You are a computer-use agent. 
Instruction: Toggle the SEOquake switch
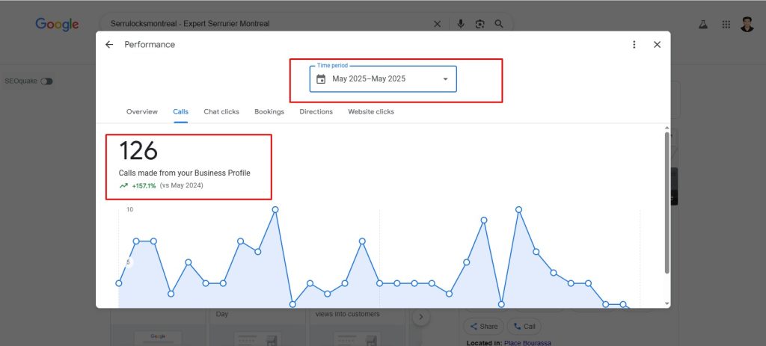coord(46,81)
